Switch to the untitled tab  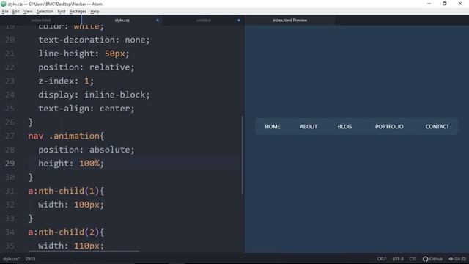(204, 21)
